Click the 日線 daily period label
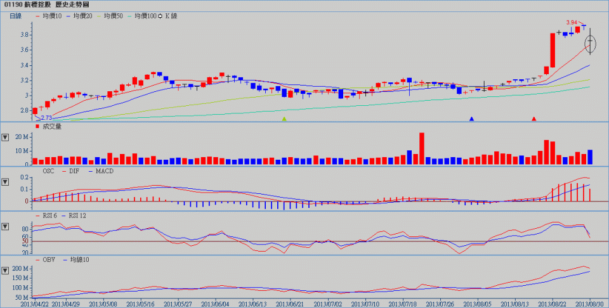The width and height of the screenshot is (609, 308). 16,14
